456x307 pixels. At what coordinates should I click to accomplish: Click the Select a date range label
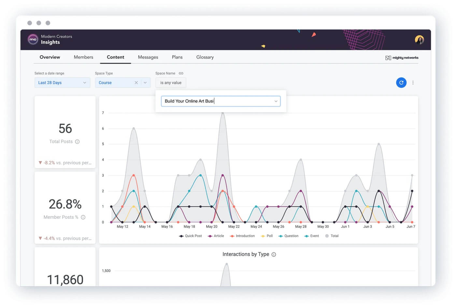(49, 73)
